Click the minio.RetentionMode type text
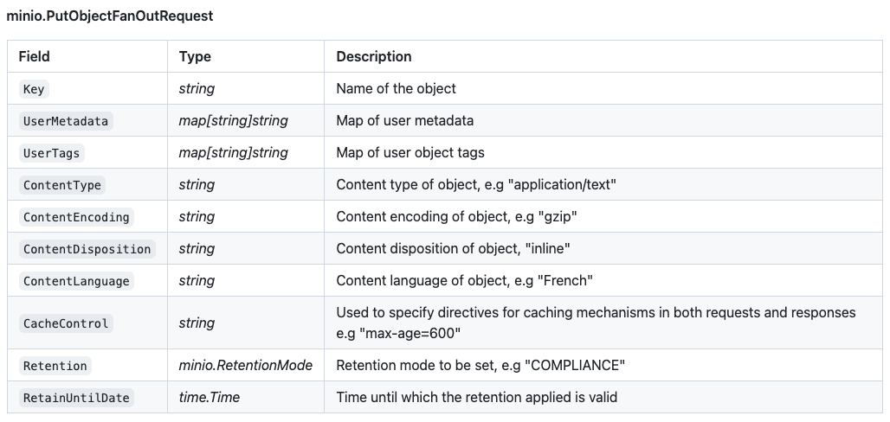Viewport: 890px width, 422px height. click(245, 366)
